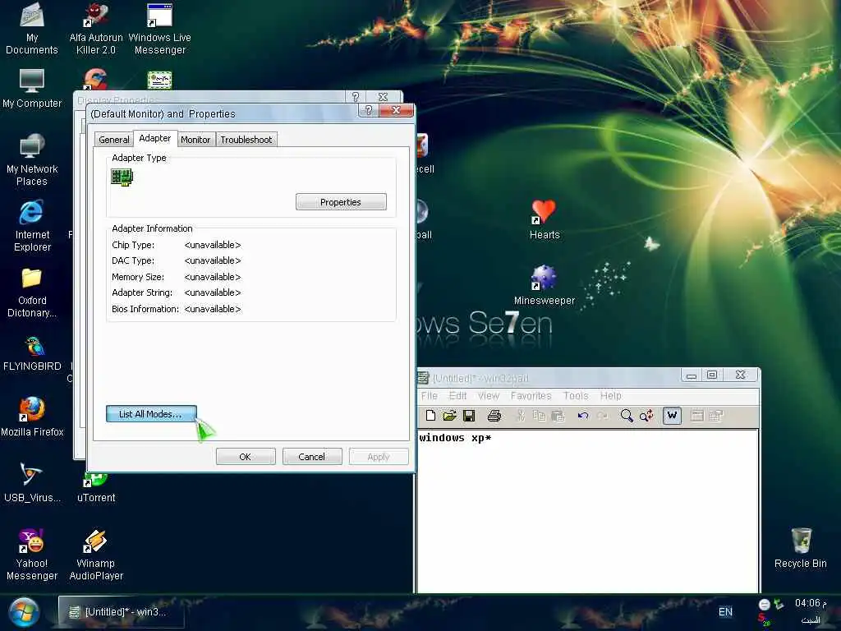841x631 pixels.
Task: Toggle the word wrap W button
Action: [x=672, y=415]
